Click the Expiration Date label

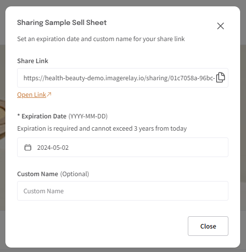[x=44, y=116]
